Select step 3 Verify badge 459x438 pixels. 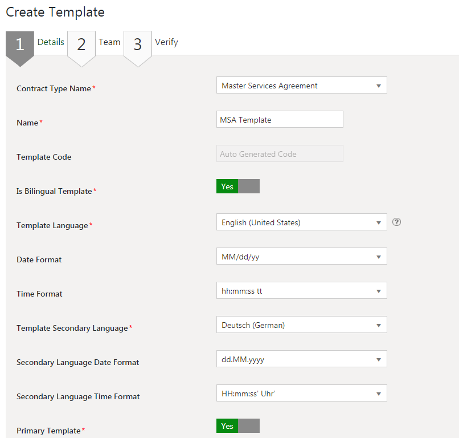click(x=138, y=45)
